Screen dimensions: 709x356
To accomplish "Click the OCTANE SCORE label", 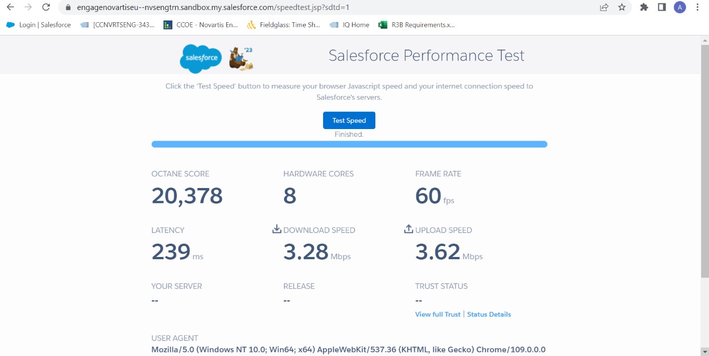I will point(180,174).
